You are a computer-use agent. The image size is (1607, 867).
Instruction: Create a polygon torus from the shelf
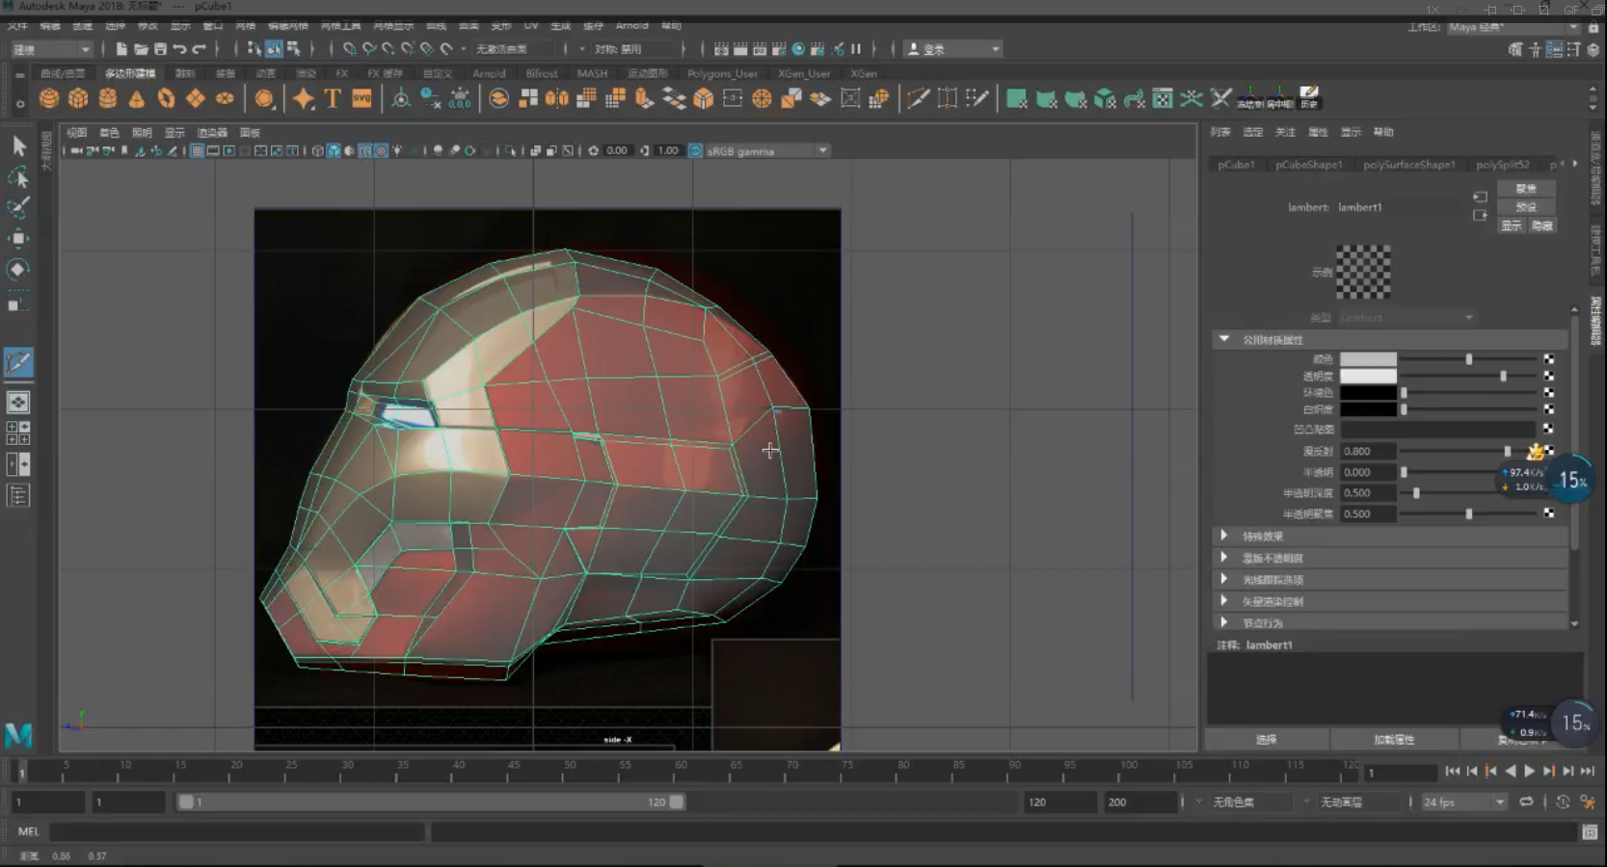(x=167, y=98)
